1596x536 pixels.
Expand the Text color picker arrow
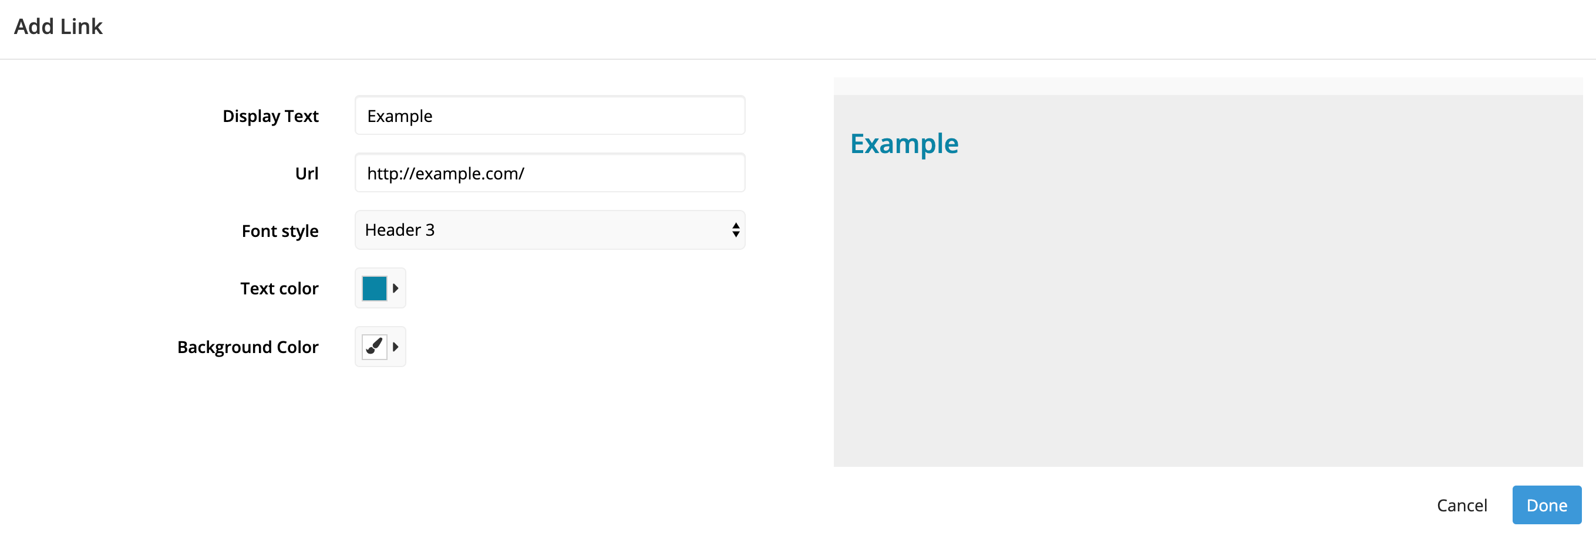pyautogui.click(x=395, y=289)
